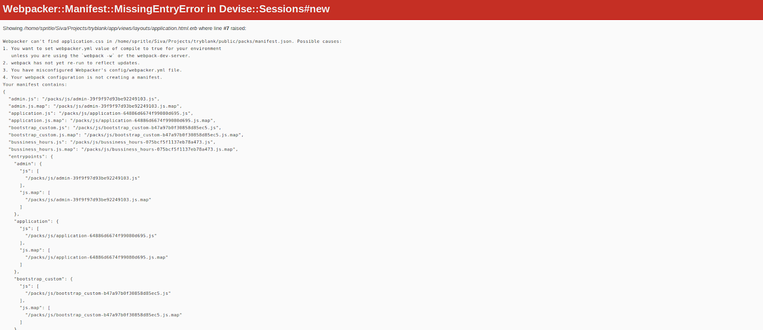Click the top-level "bootstrap_custom.js" manifest entry line
This screenshot has height=330, width=763.
coord(115,128)
